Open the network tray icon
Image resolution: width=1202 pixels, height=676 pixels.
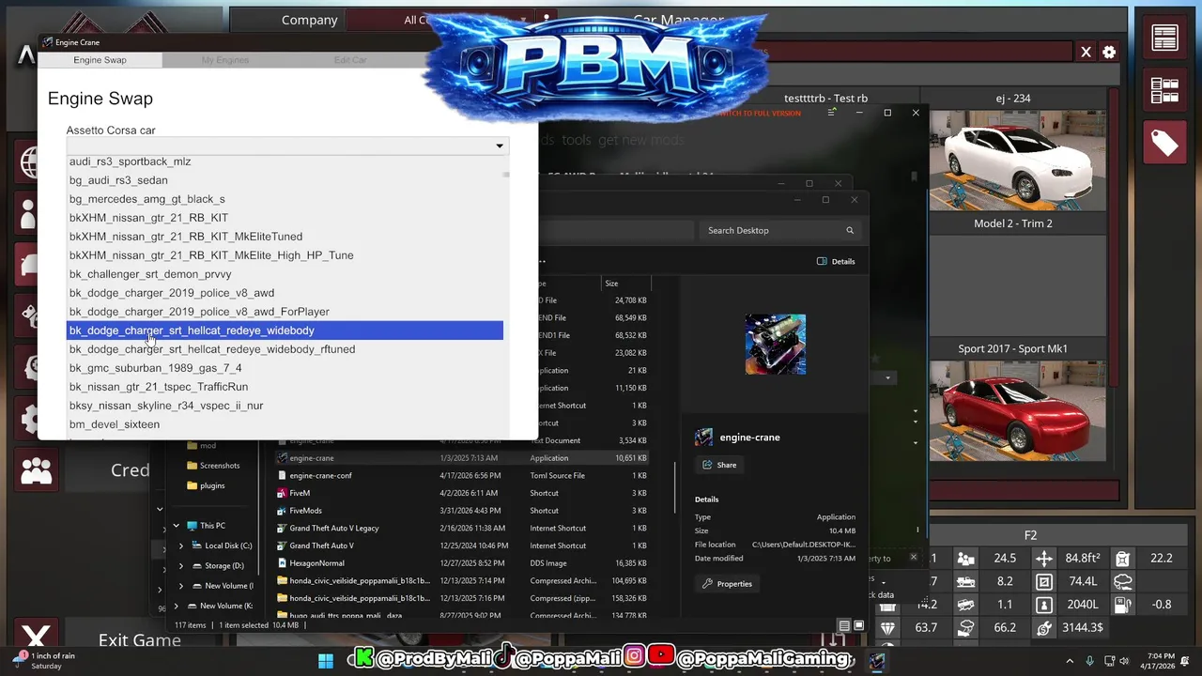pos(1110,661)
